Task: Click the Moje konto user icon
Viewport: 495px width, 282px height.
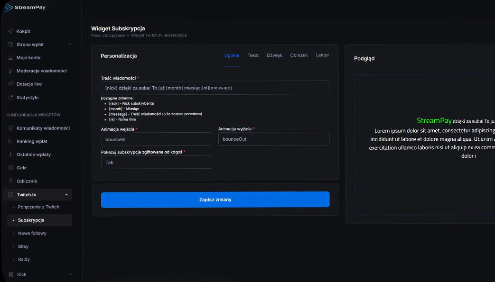Action: pos(10,58)
